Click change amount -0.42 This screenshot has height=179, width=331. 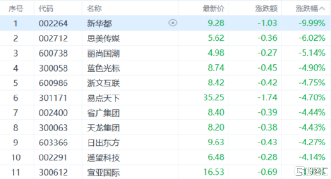click(267, 83)
